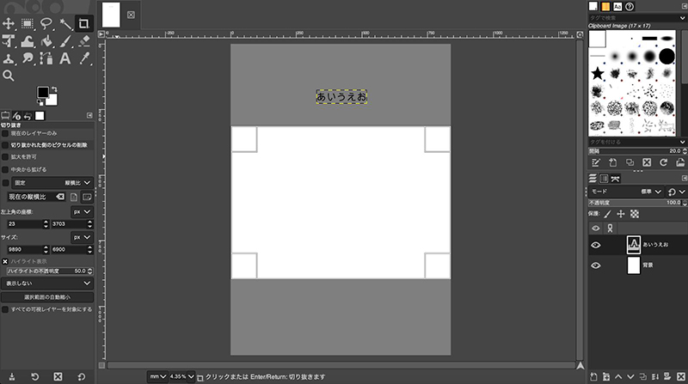Close the image tab thumbnail
This screenshot has width=688, height=384.
131,15
